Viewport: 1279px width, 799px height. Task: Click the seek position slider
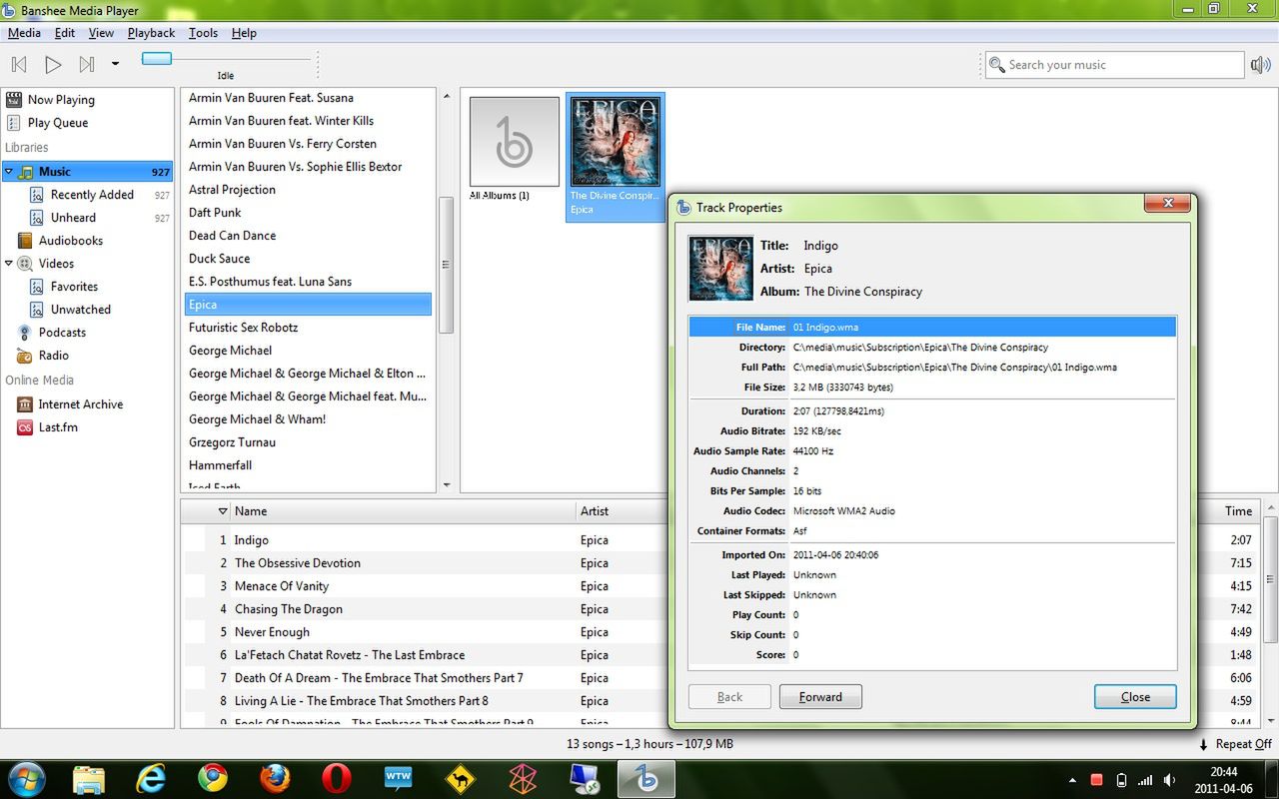pyautogui.click(x=157, y=59)
